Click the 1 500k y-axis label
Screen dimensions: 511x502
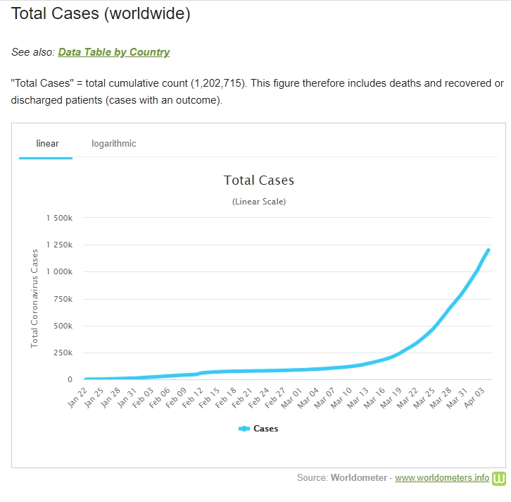(x=58, y=218)
